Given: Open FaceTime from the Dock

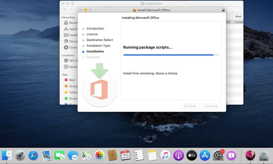Looking at the screenshot, I should click(59, 155).
